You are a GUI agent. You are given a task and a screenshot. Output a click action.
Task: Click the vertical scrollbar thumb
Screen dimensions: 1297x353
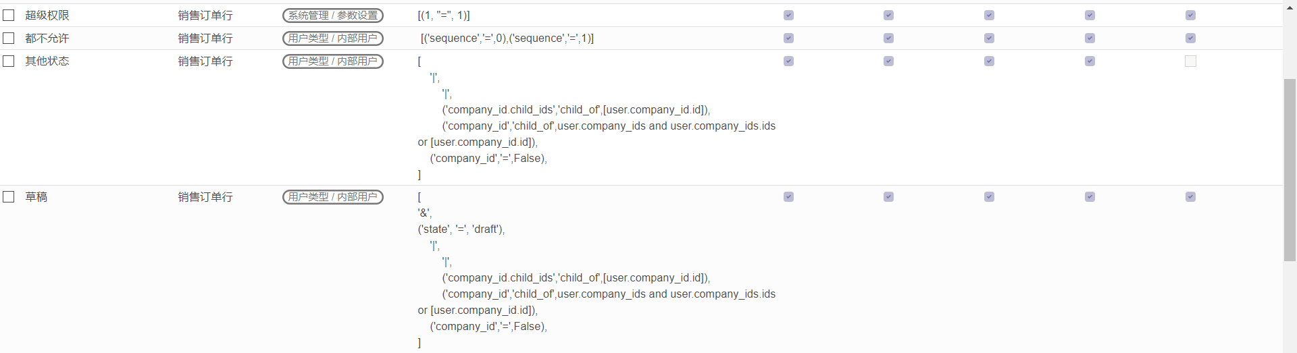[x=1290, y=169]
